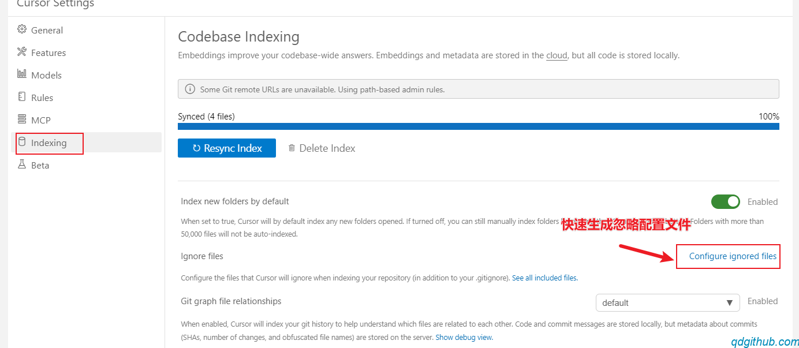
Task: Click the General gear icon
Action: click(22, 29)
